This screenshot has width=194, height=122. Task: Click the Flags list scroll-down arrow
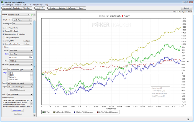(31, 80)
